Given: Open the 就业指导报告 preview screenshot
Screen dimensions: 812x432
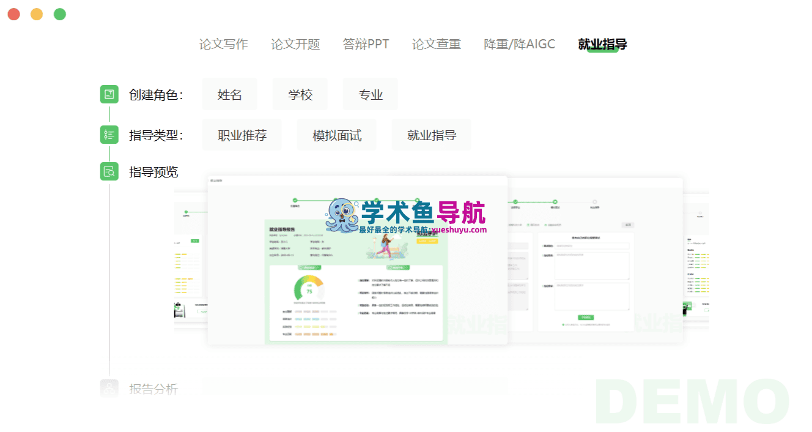Looking at the screenshot, I should tap(358, 260).
